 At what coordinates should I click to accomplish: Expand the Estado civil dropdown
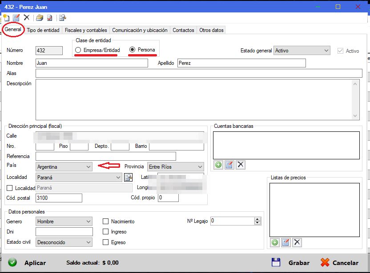64,242
